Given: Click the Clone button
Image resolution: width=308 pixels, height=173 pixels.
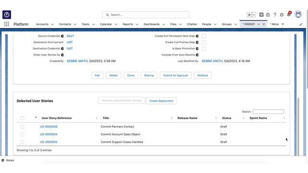Looking at the screenshot, I should click(130, 75).
